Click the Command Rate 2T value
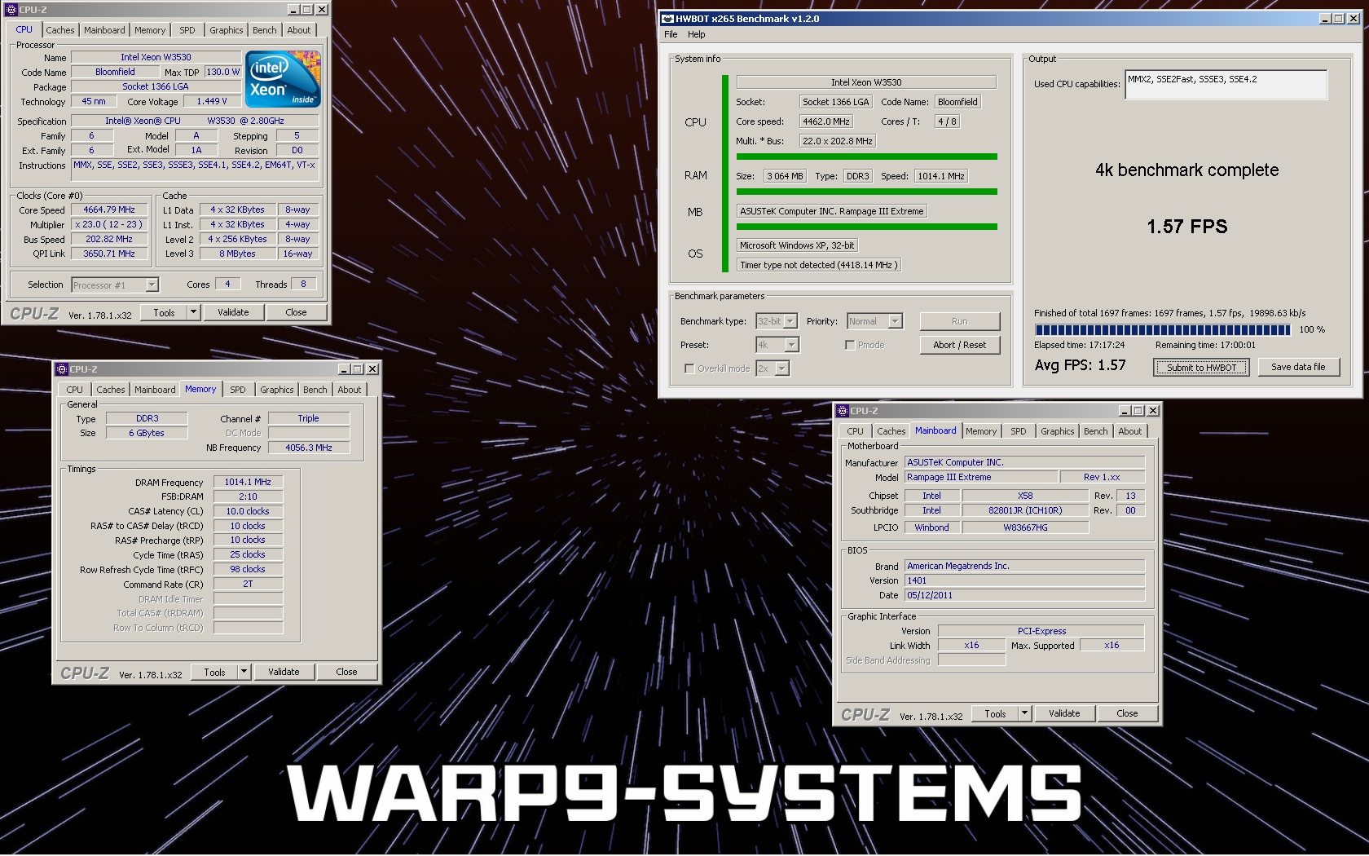 (x=248, y=584)
